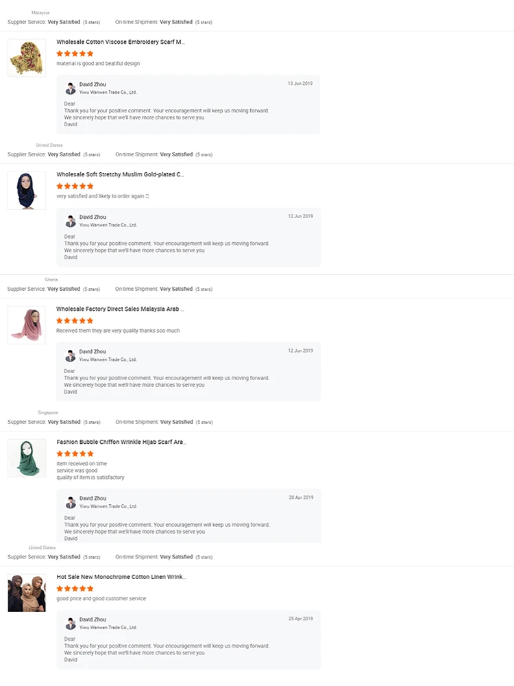The width and height of the screenshot is (514, 686).
Task: Open the yellow embroidery scarf thumbnail
Action: tap(27, 58)
